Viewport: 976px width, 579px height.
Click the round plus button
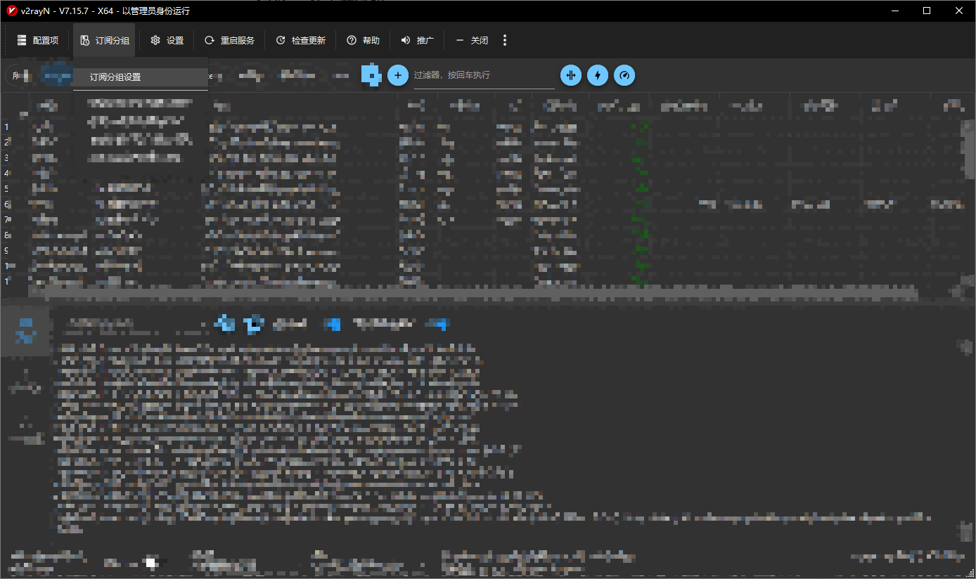coord(398,75)
